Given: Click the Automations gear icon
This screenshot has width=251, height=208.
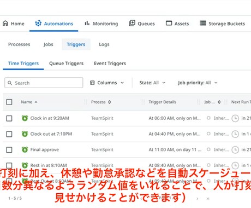Looking at the screenshot, I should click(38, 24).
